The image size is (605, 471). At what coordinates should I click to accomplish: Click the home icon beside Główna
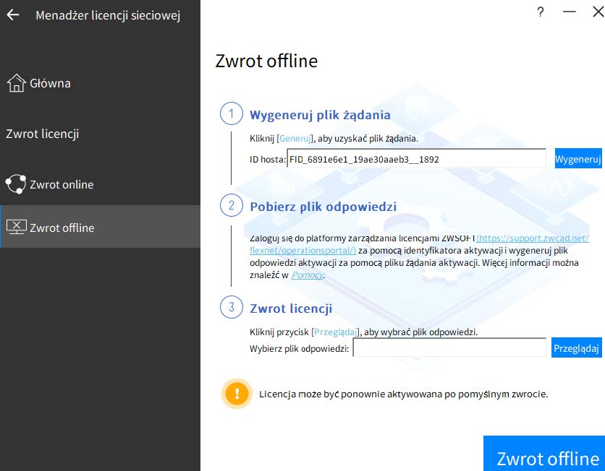click(16, 83)
